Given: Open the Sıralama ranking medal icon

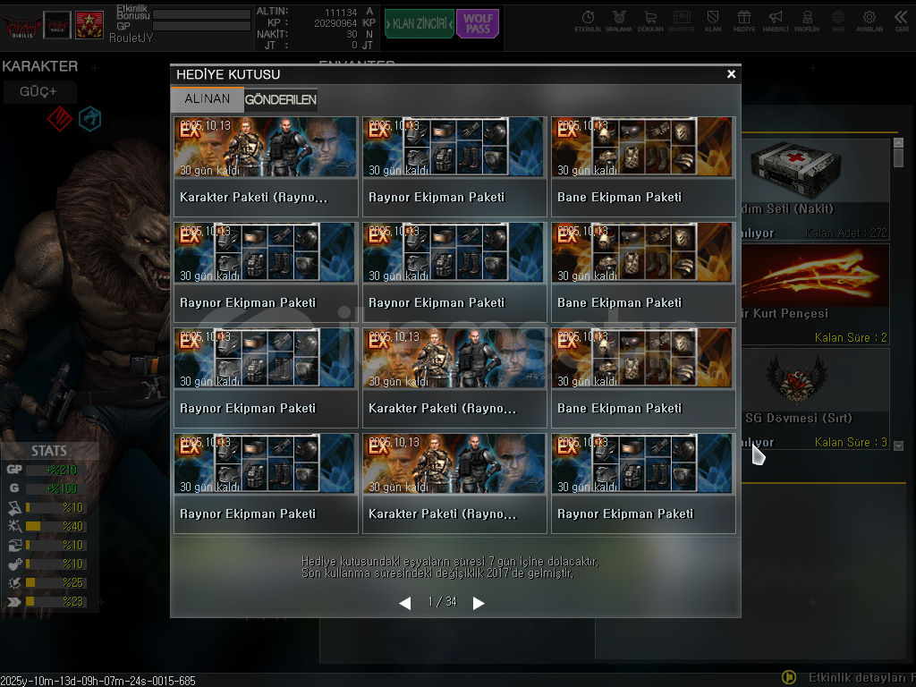Looking at the screenshot, I should 619,21.
